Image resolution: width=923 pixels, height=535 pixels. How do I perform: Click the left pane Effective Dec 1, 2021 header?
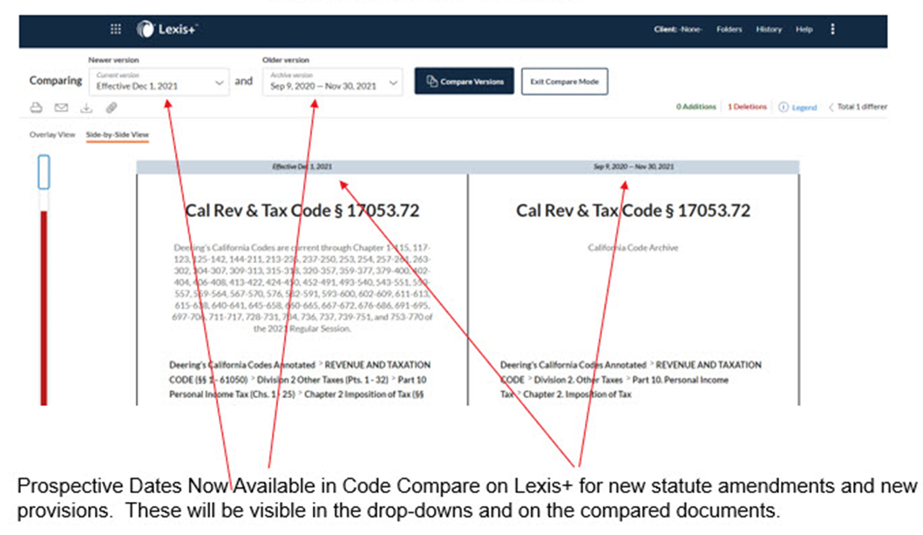tap(302, 166)
